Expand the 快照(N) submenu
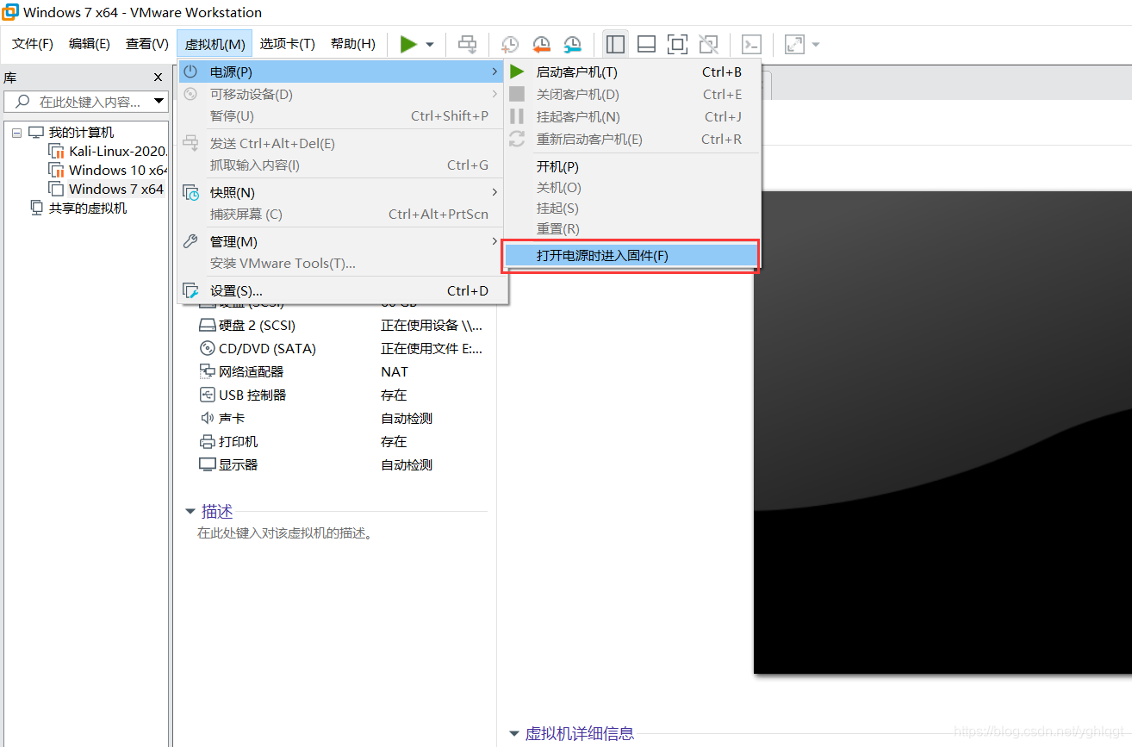 pyautogui.click(x=342, y=192)
